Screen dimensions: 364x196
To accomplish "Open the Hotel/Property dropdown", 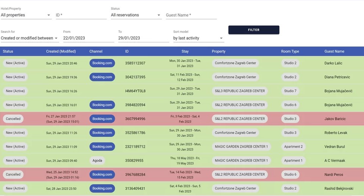I will point(26,15).
